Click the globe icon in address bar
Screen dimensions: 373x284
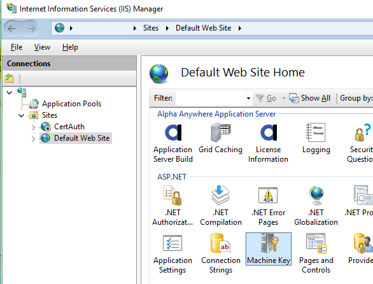(x=59, y=28)
